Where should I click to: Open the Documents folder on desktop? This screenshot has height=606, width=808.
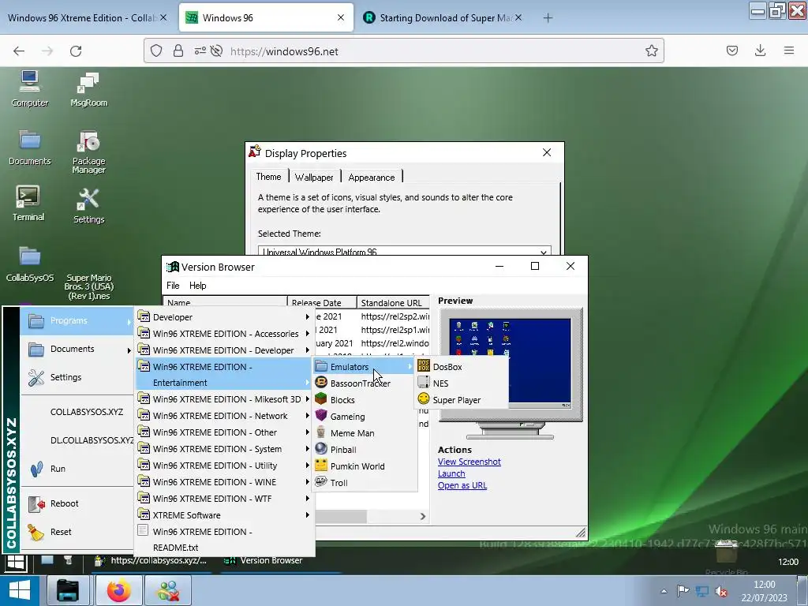click(x=29, y=148)
